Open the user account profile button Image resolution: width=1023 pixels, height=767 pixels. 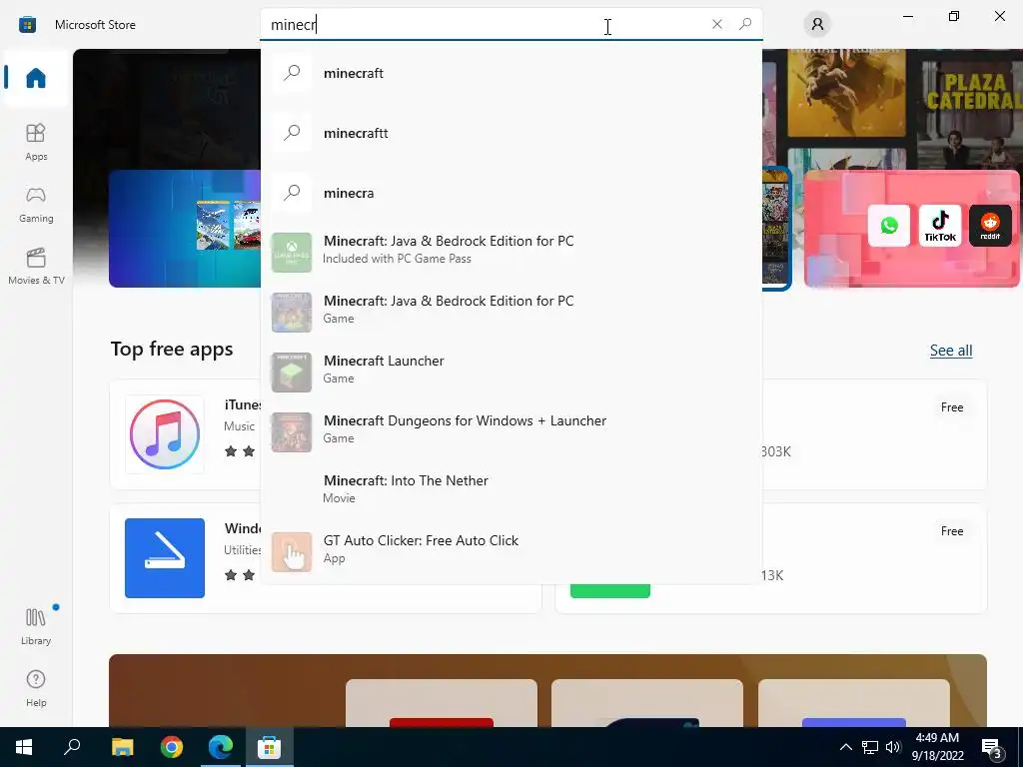(817, 25)
